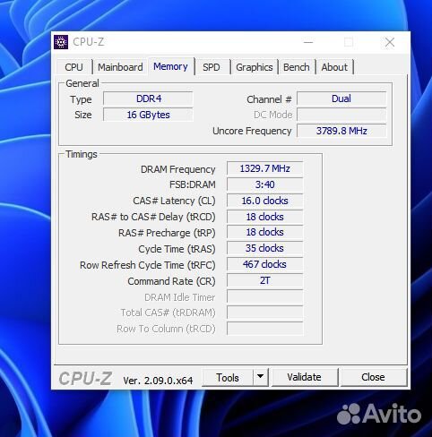
Task: Open the CPU tab
Action: pyautogui.click(x=73, y=67)
